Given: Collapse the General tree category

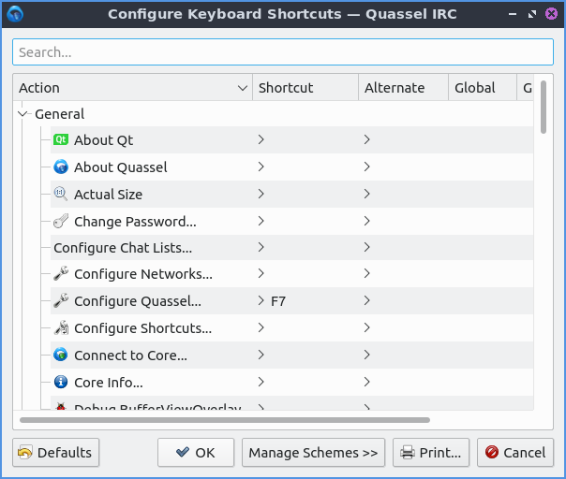Looking at the screenshot, I should 23,114.
